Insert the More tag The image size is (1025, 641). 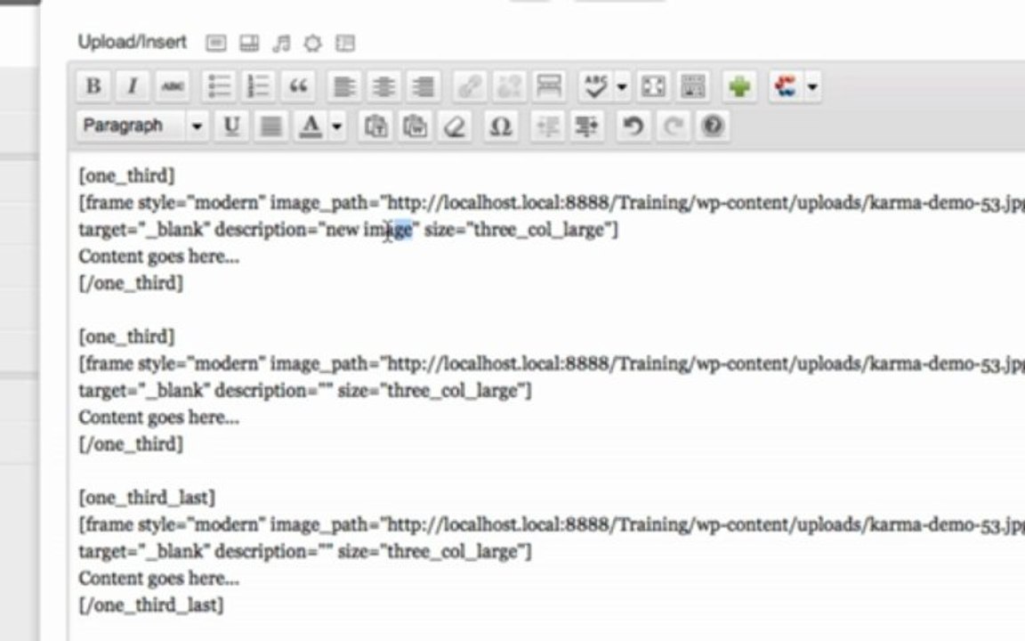(x=549, y=85)
